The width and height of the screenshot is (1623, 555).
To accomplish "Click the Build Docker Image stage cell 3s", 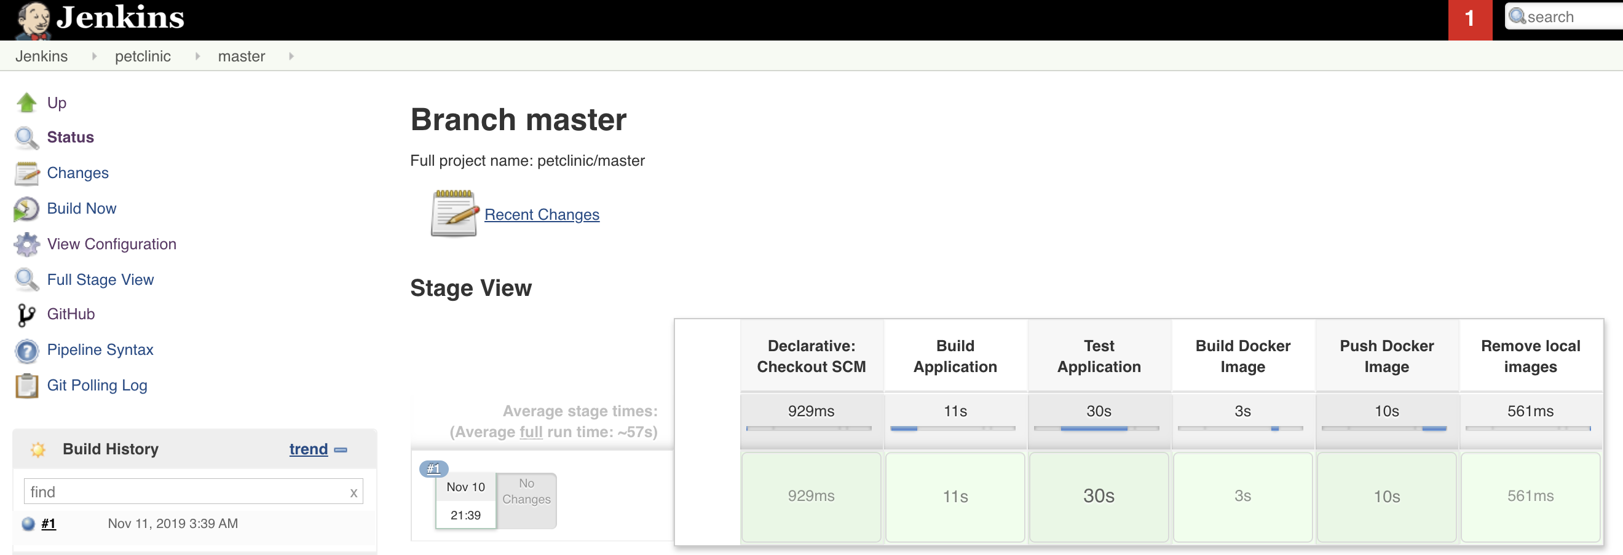I will (x=1242, y=497).
